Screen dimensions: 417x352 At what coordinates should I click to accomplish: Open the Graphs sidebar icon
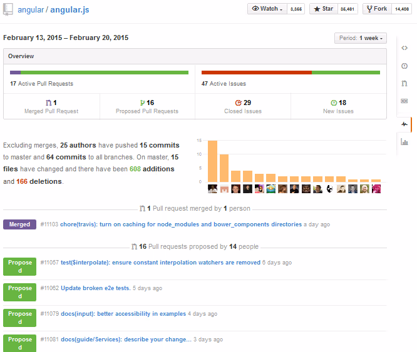point(404,142)
